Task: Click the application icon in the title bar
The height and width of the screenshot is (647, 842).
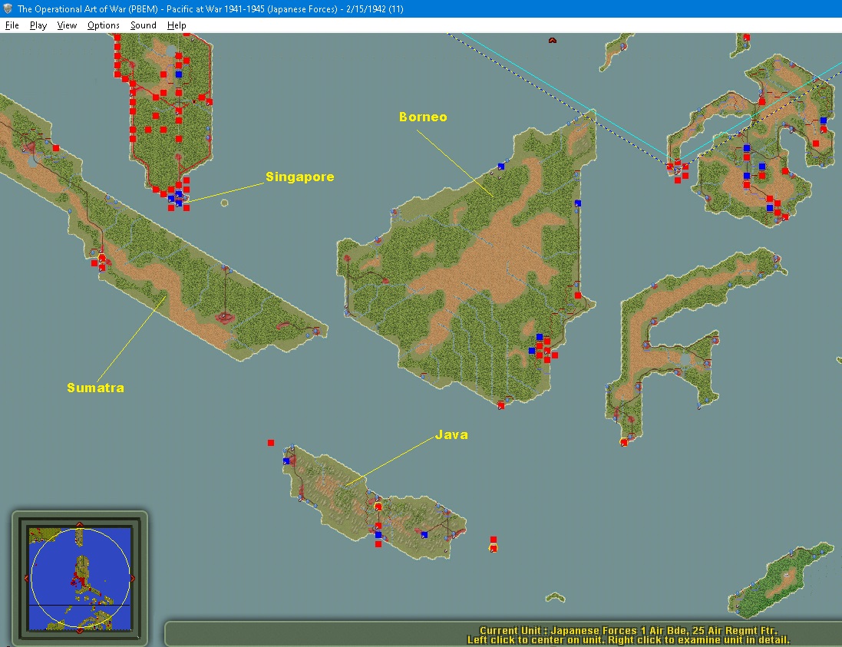Action: tap(8, 8)
